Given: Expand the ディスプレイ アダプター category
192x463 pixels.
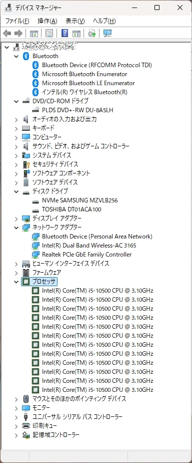Looking at the screenshot, I should [16, 218].
